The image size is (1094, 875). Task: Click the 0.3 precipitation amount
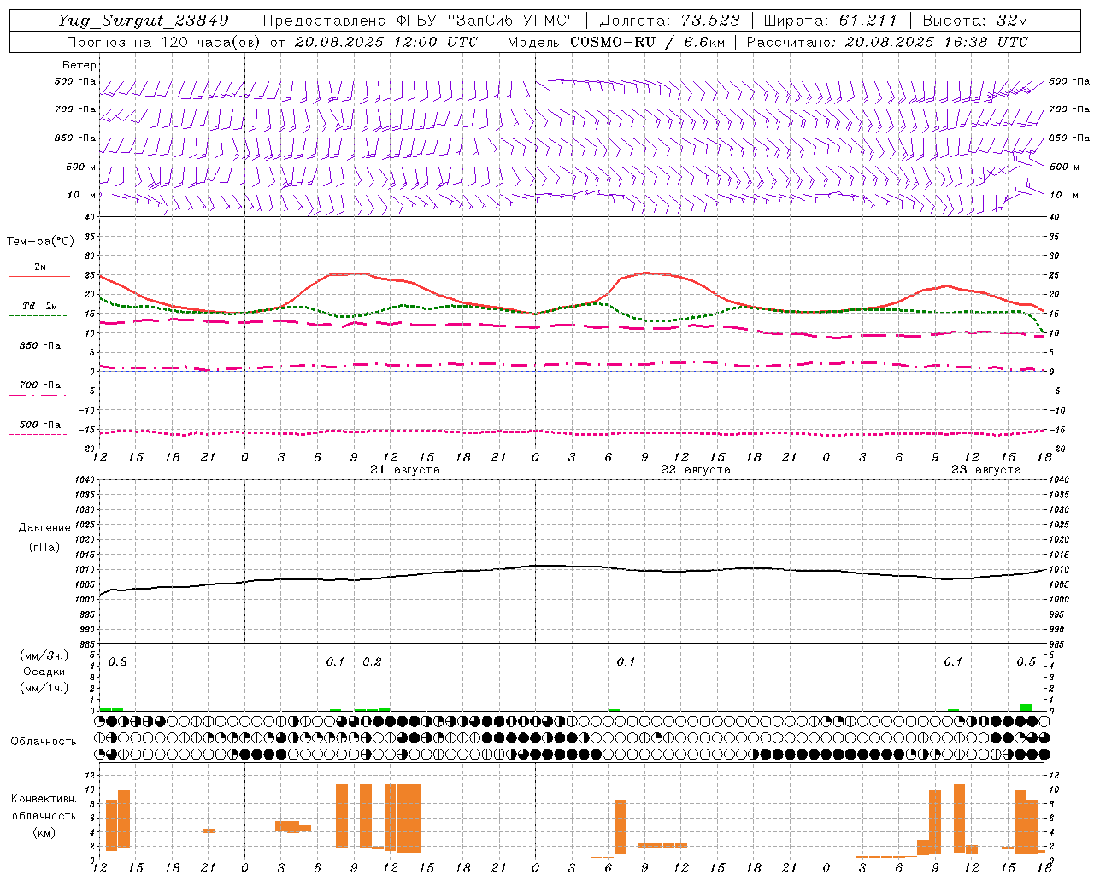point(117,662)
